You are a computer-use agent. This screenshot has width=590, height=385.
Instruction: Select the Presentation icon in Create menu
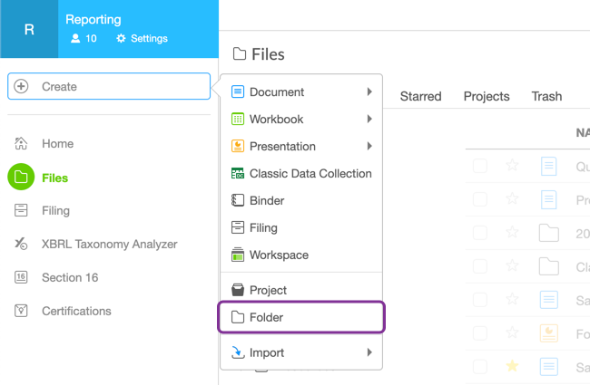(x=238, y=147)
